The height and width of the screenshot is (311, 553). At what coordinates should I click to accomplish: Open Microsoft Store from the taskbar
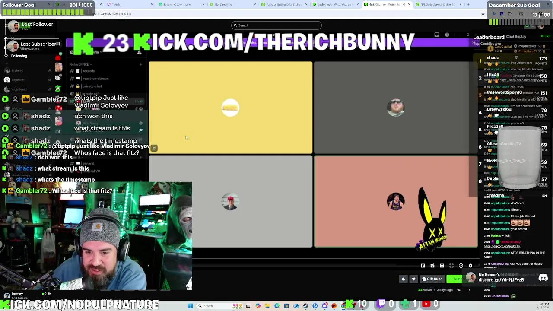[286, 306]
